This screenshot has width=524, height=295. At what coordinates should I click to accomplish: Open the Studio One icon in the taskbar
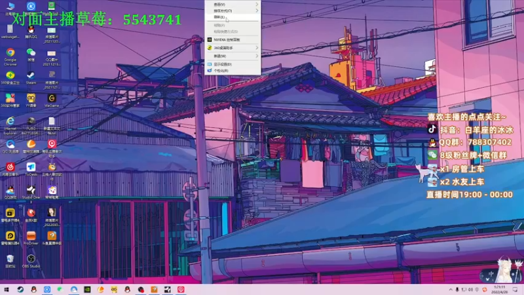[168, 290]
